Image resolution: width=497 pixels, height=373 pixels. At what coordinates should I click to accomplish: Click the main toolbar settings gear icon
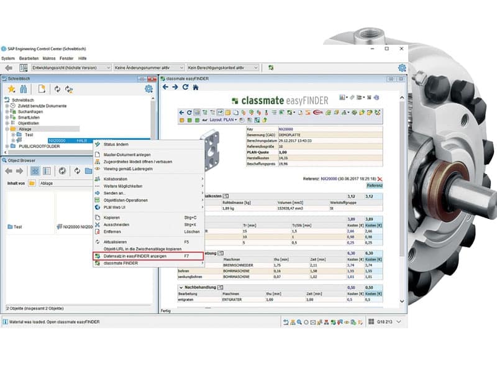click(402, 67)
